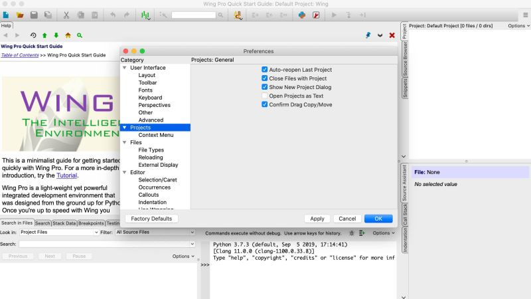Screen dimensions: 531x299
Task: Open the PDF documentation icon
Action: (x=316, y=15)
